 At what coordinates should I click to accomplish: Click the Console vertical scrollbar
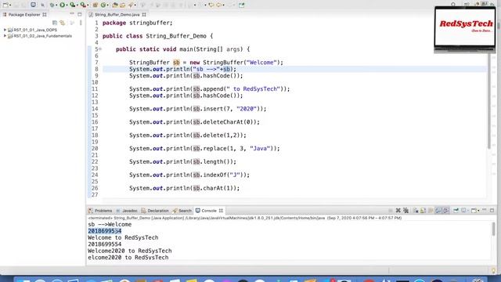pyautogui.click(x=494, y=230)
